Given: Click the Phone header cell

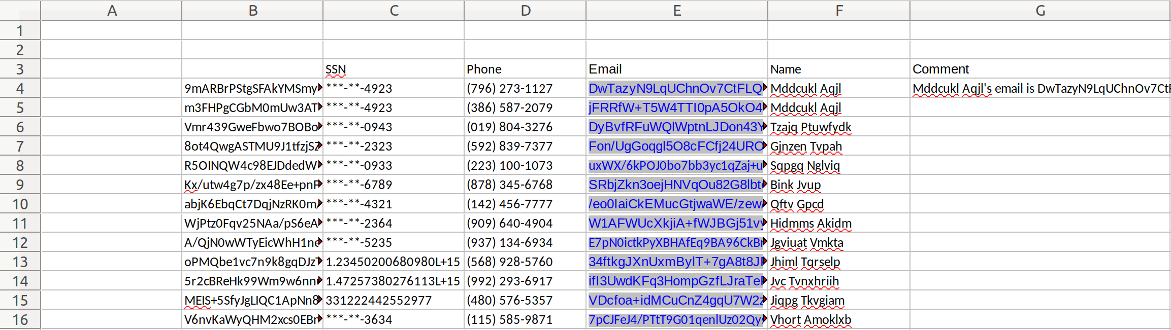Looking at the screenshot, I should coord(525,69).
